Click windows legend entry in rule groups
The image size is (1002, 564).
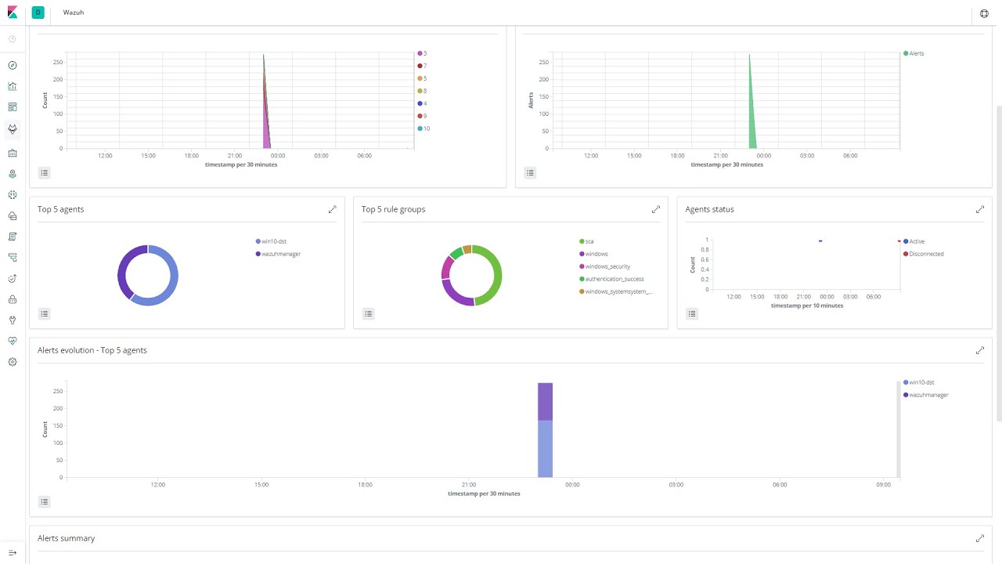point(593,254)
